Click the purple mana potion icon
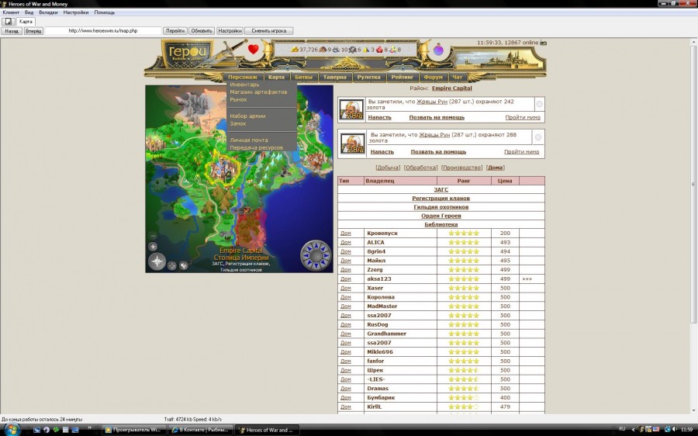 pos(438,50)
